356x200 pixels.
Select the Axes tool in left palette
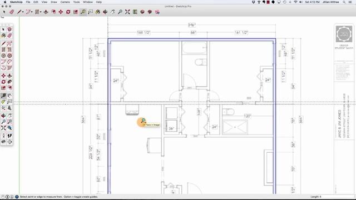point(3,108)
